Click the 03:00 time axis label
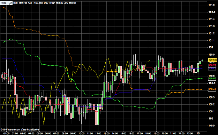 coord(23,134)
